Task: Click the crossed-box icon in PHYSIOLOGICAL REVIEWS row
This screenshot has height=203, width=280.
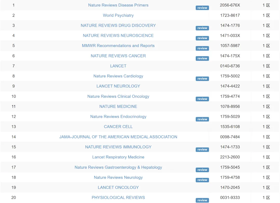Action: pyautogui.click(x=268, y=198)
